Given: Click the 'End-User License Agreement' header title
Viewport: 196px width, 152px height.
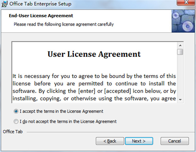Looking at the screenshot, I should [41, 16].
